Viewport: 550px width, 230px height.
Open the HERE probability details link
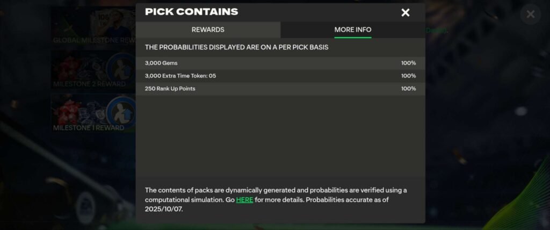coord(244,200)
